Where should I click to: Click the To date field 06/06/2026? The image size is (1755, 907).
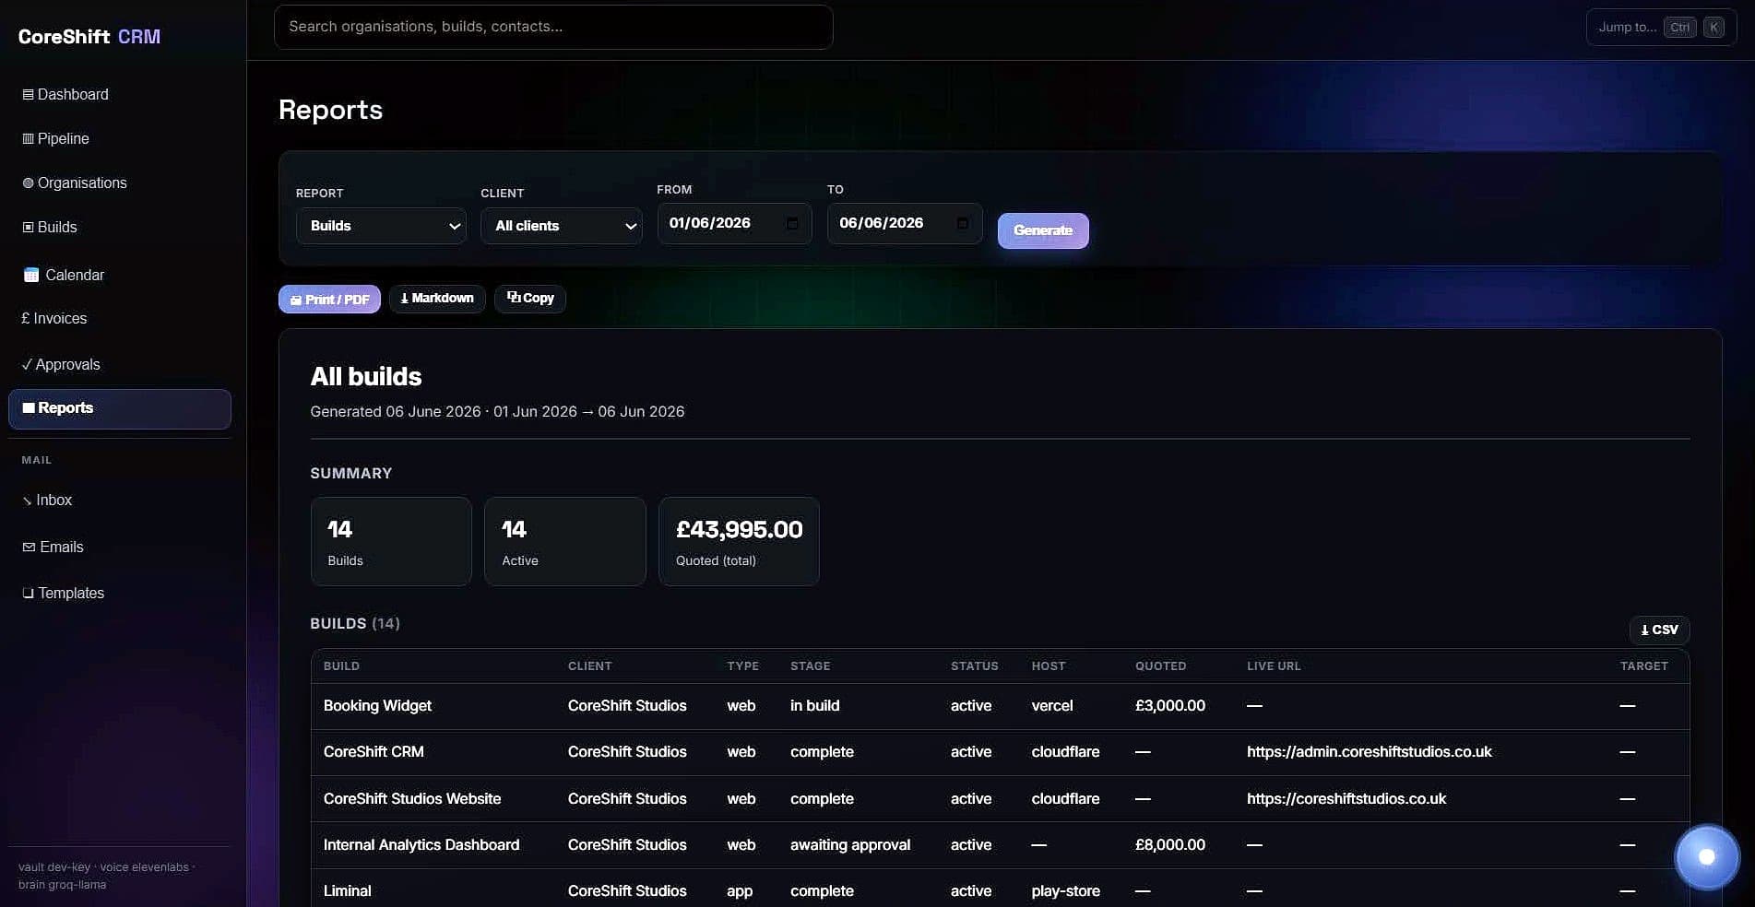click(x=905, y=223)
